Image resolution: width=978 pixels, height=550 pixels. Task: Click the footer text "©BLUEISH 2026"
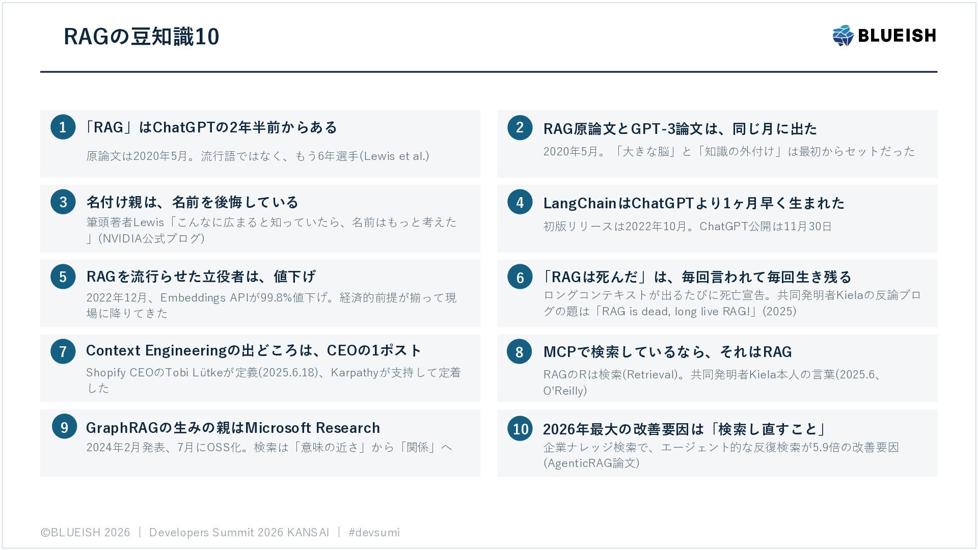86,532
